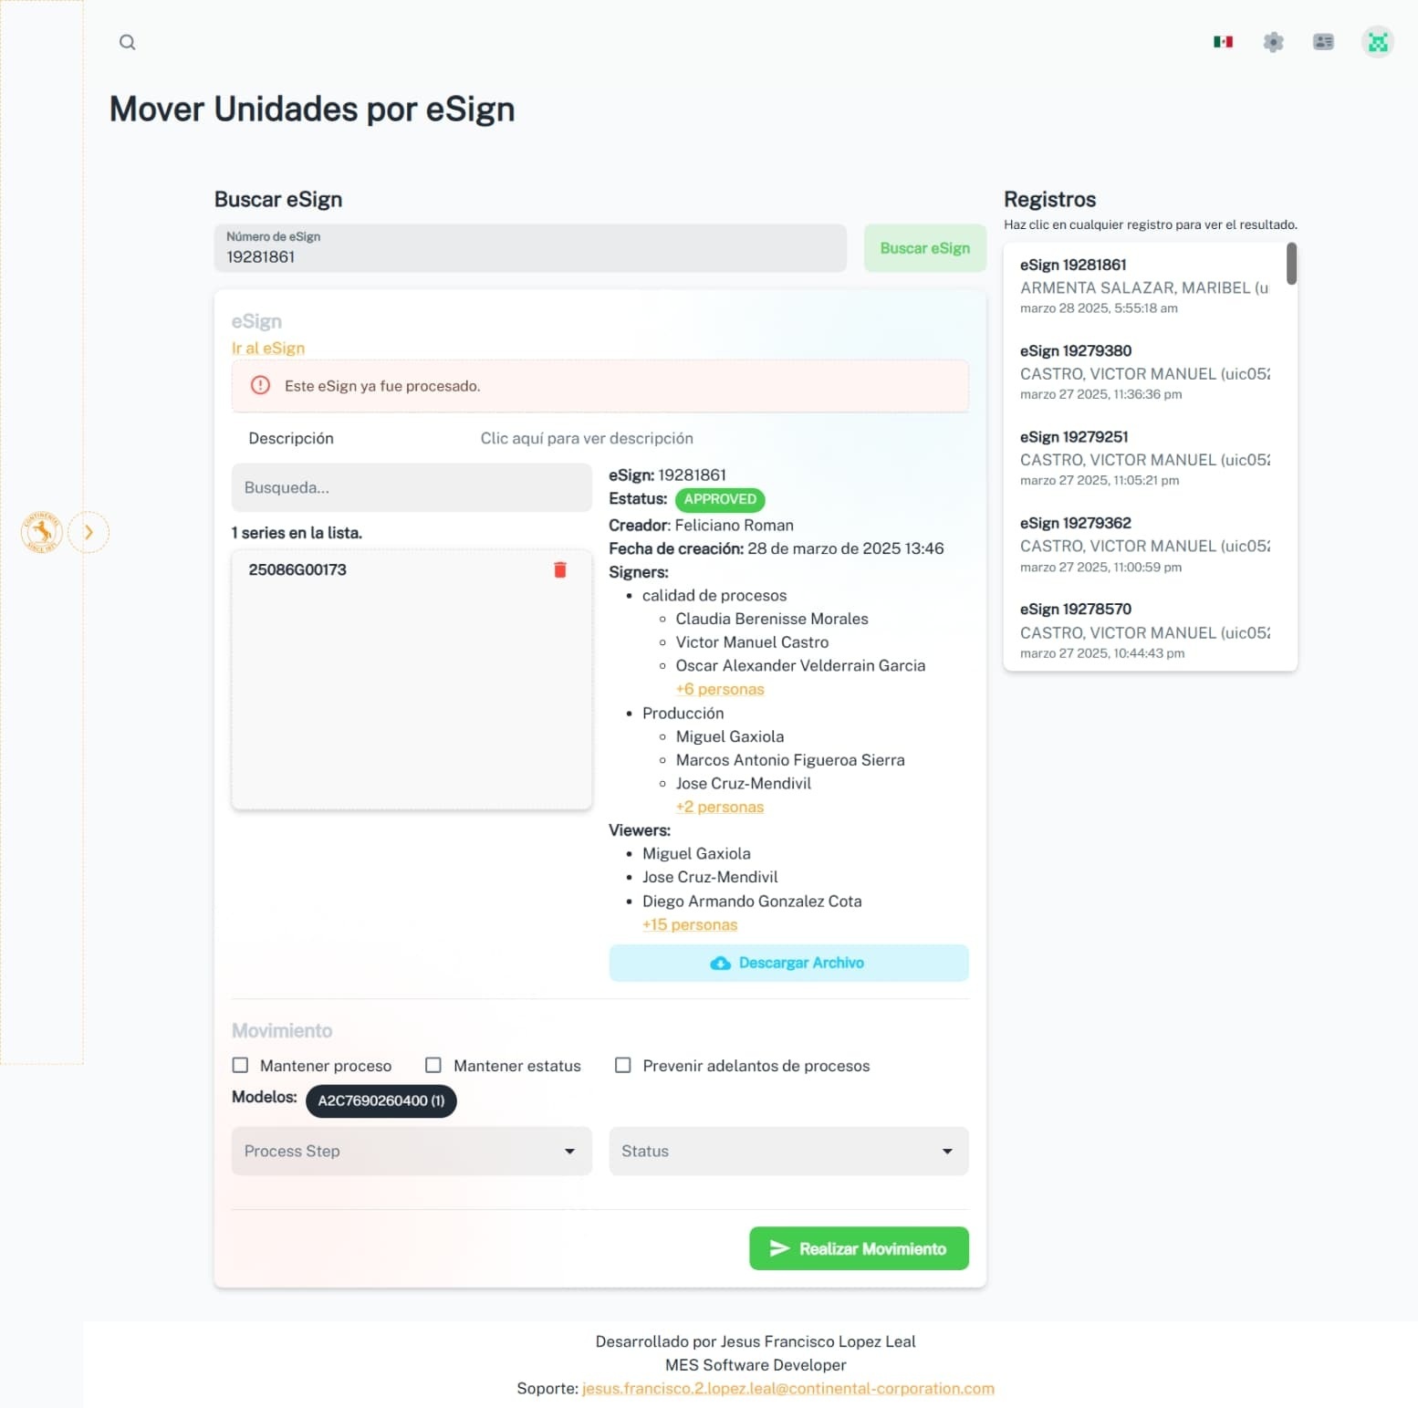Open the Process Step dropdown
The height and width of the screenshot is (1408, 1418).
(x=412, y=1151)
